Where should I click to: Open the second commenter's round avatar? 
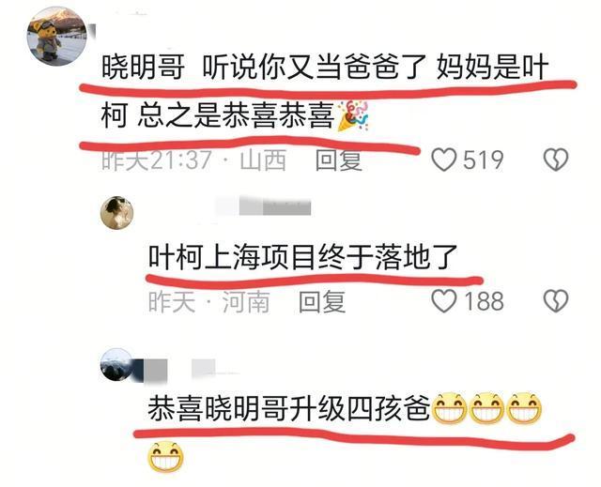pos(116,213)
